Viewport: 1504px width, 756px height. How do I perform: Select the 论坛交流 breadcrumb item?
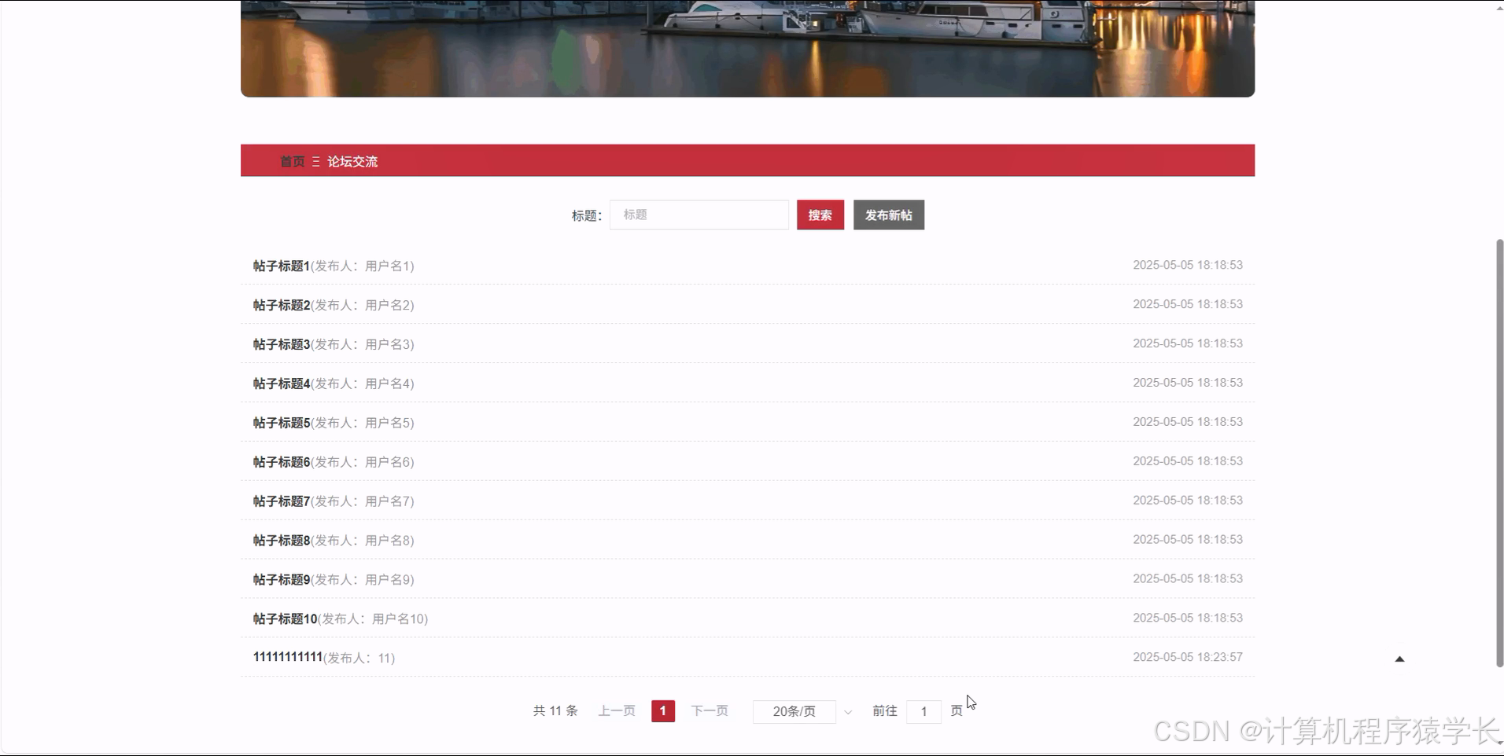pyautogui.click(x=352, y=161)
